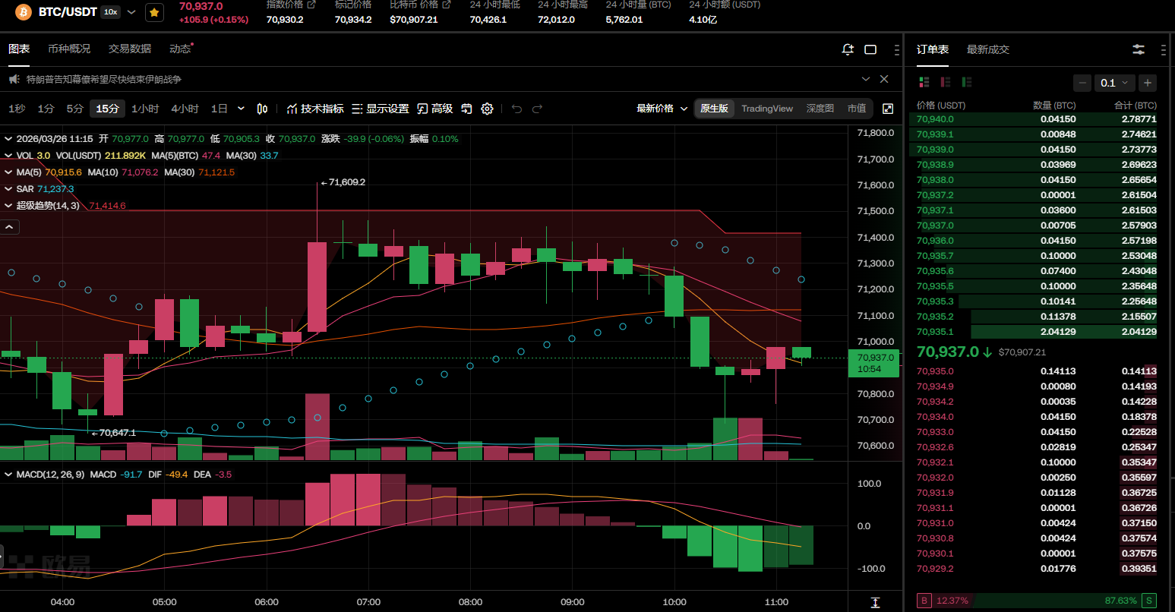Image resolution: width=1175 pixels, height=612 pixels.
Task: Open the 最新价格 price type dropdown
Action: click(x=662, y=109)
